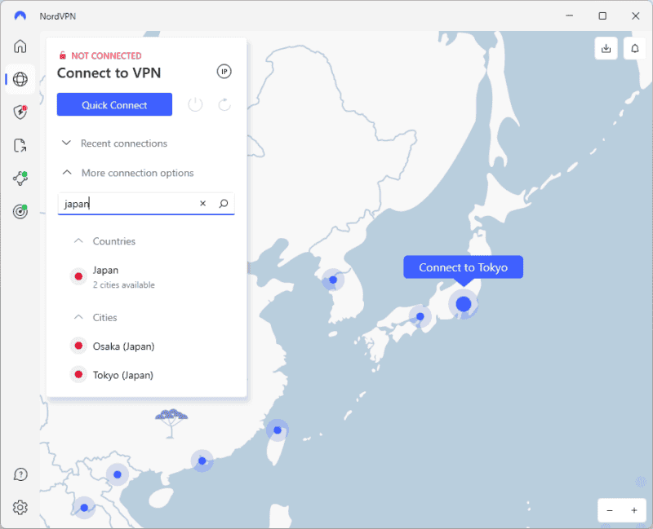Clear the search field with X

tap(202, 203)
